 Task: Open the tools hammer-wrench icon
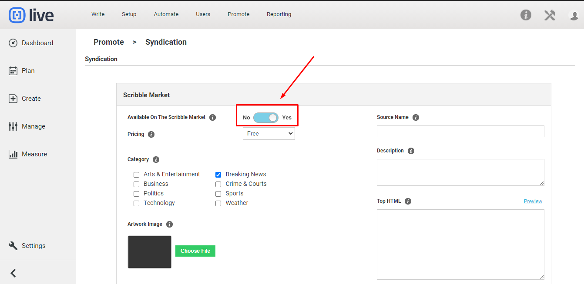[x=550, y=15]
